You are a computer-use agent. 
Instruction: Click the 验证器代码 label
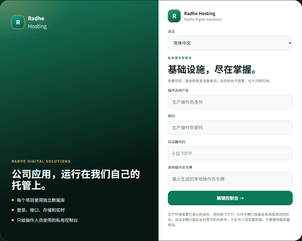point(177,142)
